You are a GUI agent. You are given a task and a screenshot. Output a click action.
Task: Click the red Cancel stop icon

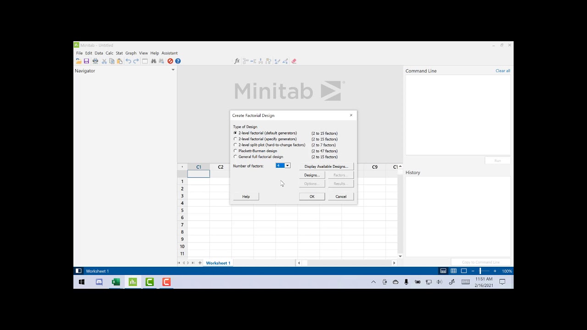click(x=170, y=61)
